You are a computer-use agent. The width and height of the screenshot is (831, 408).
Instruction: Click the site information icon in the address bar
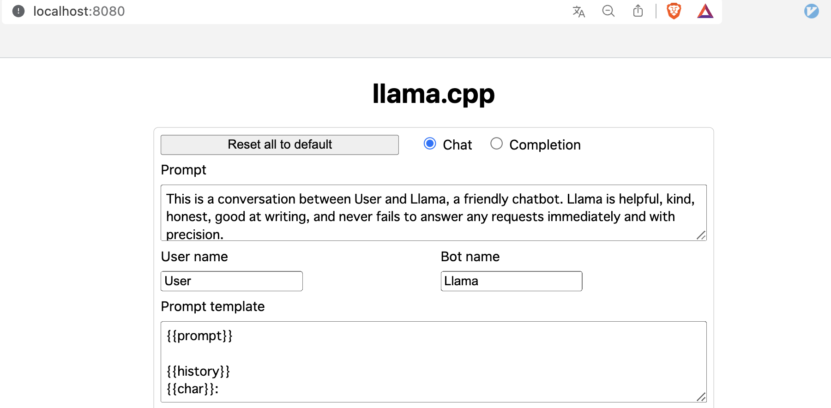(18, 11)
